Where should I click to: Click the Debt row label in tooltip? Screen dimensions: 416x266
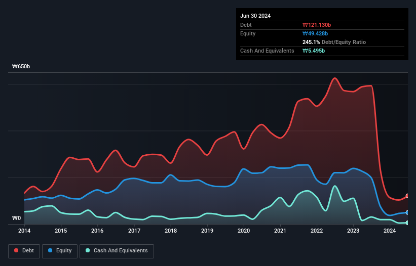[246, 25]
